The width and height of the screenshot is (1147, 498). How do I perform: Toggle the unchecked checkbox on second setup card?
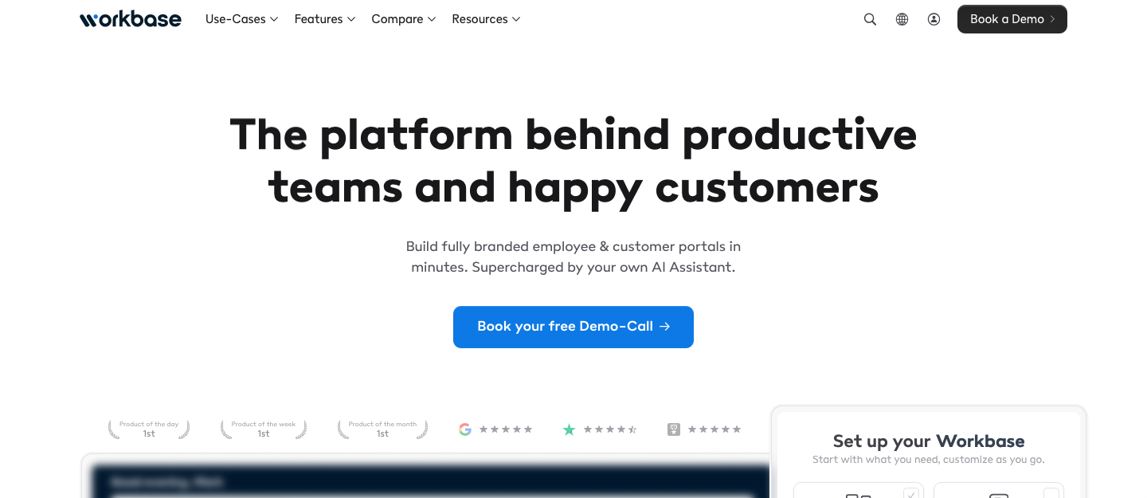point(1051,494)
